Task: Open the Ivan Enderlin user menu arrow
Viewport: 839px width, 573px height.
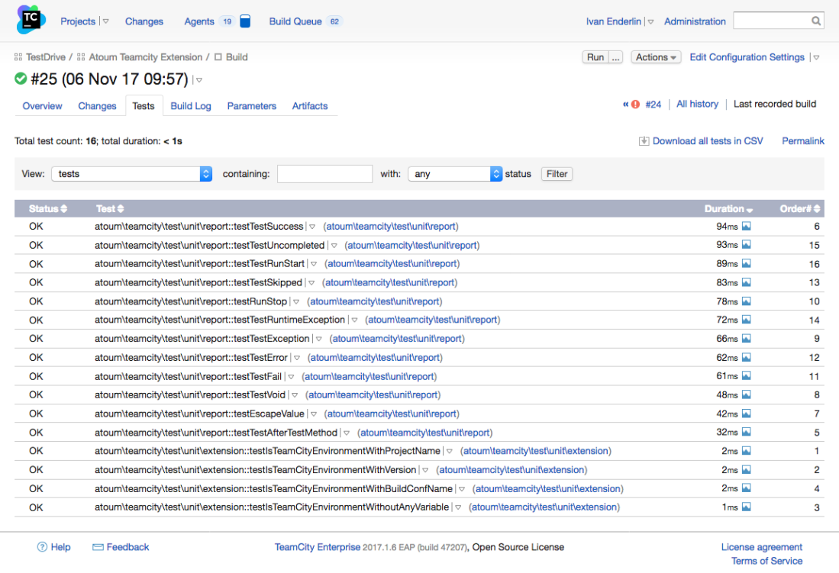Action: pos(650,22)
